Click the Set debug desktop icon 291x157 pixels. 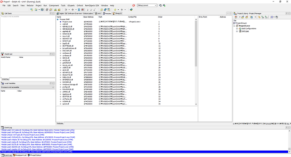coord(164,5)
